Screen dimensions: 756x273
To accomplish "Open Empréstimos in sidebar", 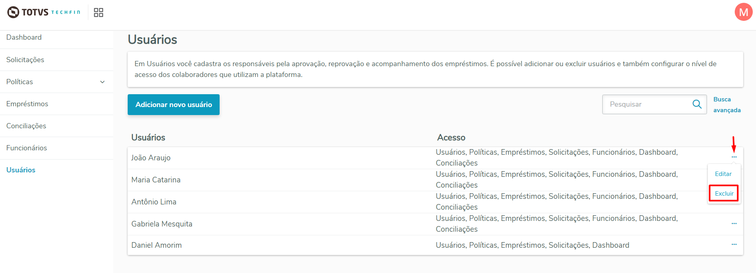I will [x=27, y=104].
